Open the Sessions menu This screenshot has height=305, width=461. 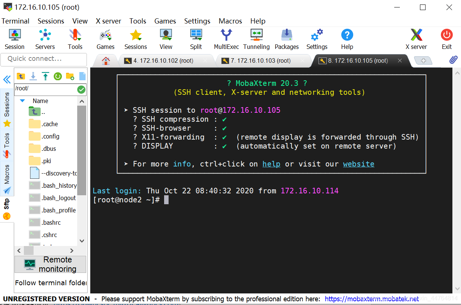(51, 21)
